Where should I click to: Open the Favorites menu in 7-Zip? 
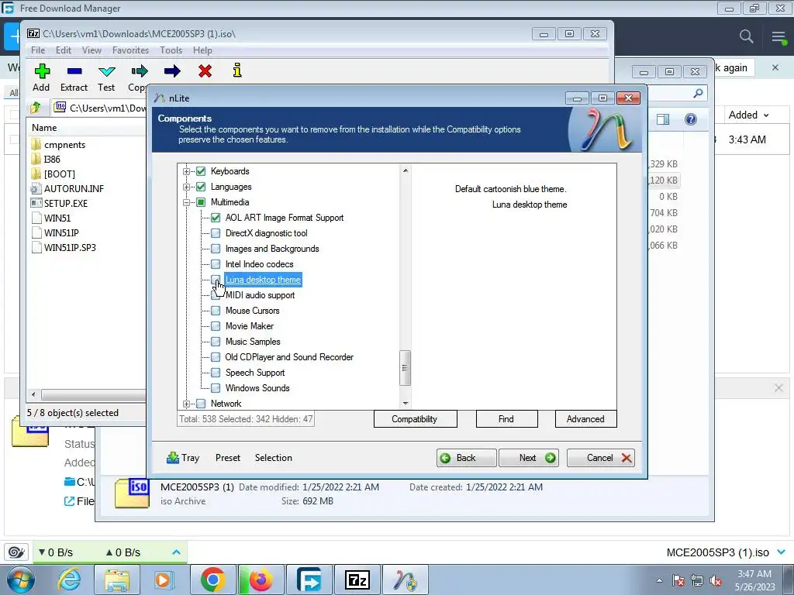(130, 50)
